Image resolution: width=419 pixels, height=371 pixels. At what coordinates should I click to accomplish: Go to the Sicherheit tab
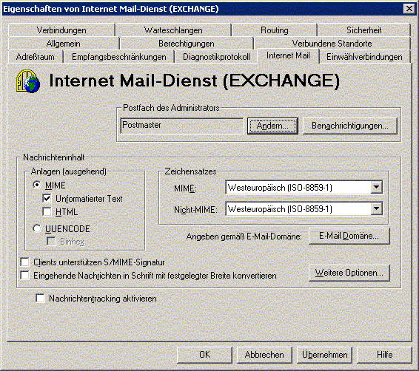[x=363, y=30]
